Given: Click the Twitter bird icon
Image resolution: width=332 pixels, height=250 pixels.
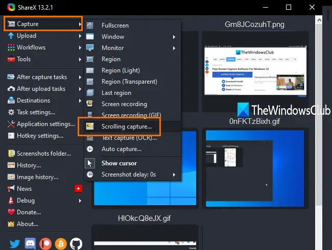Looking at the screenshot, I should [x=15, y=244].
